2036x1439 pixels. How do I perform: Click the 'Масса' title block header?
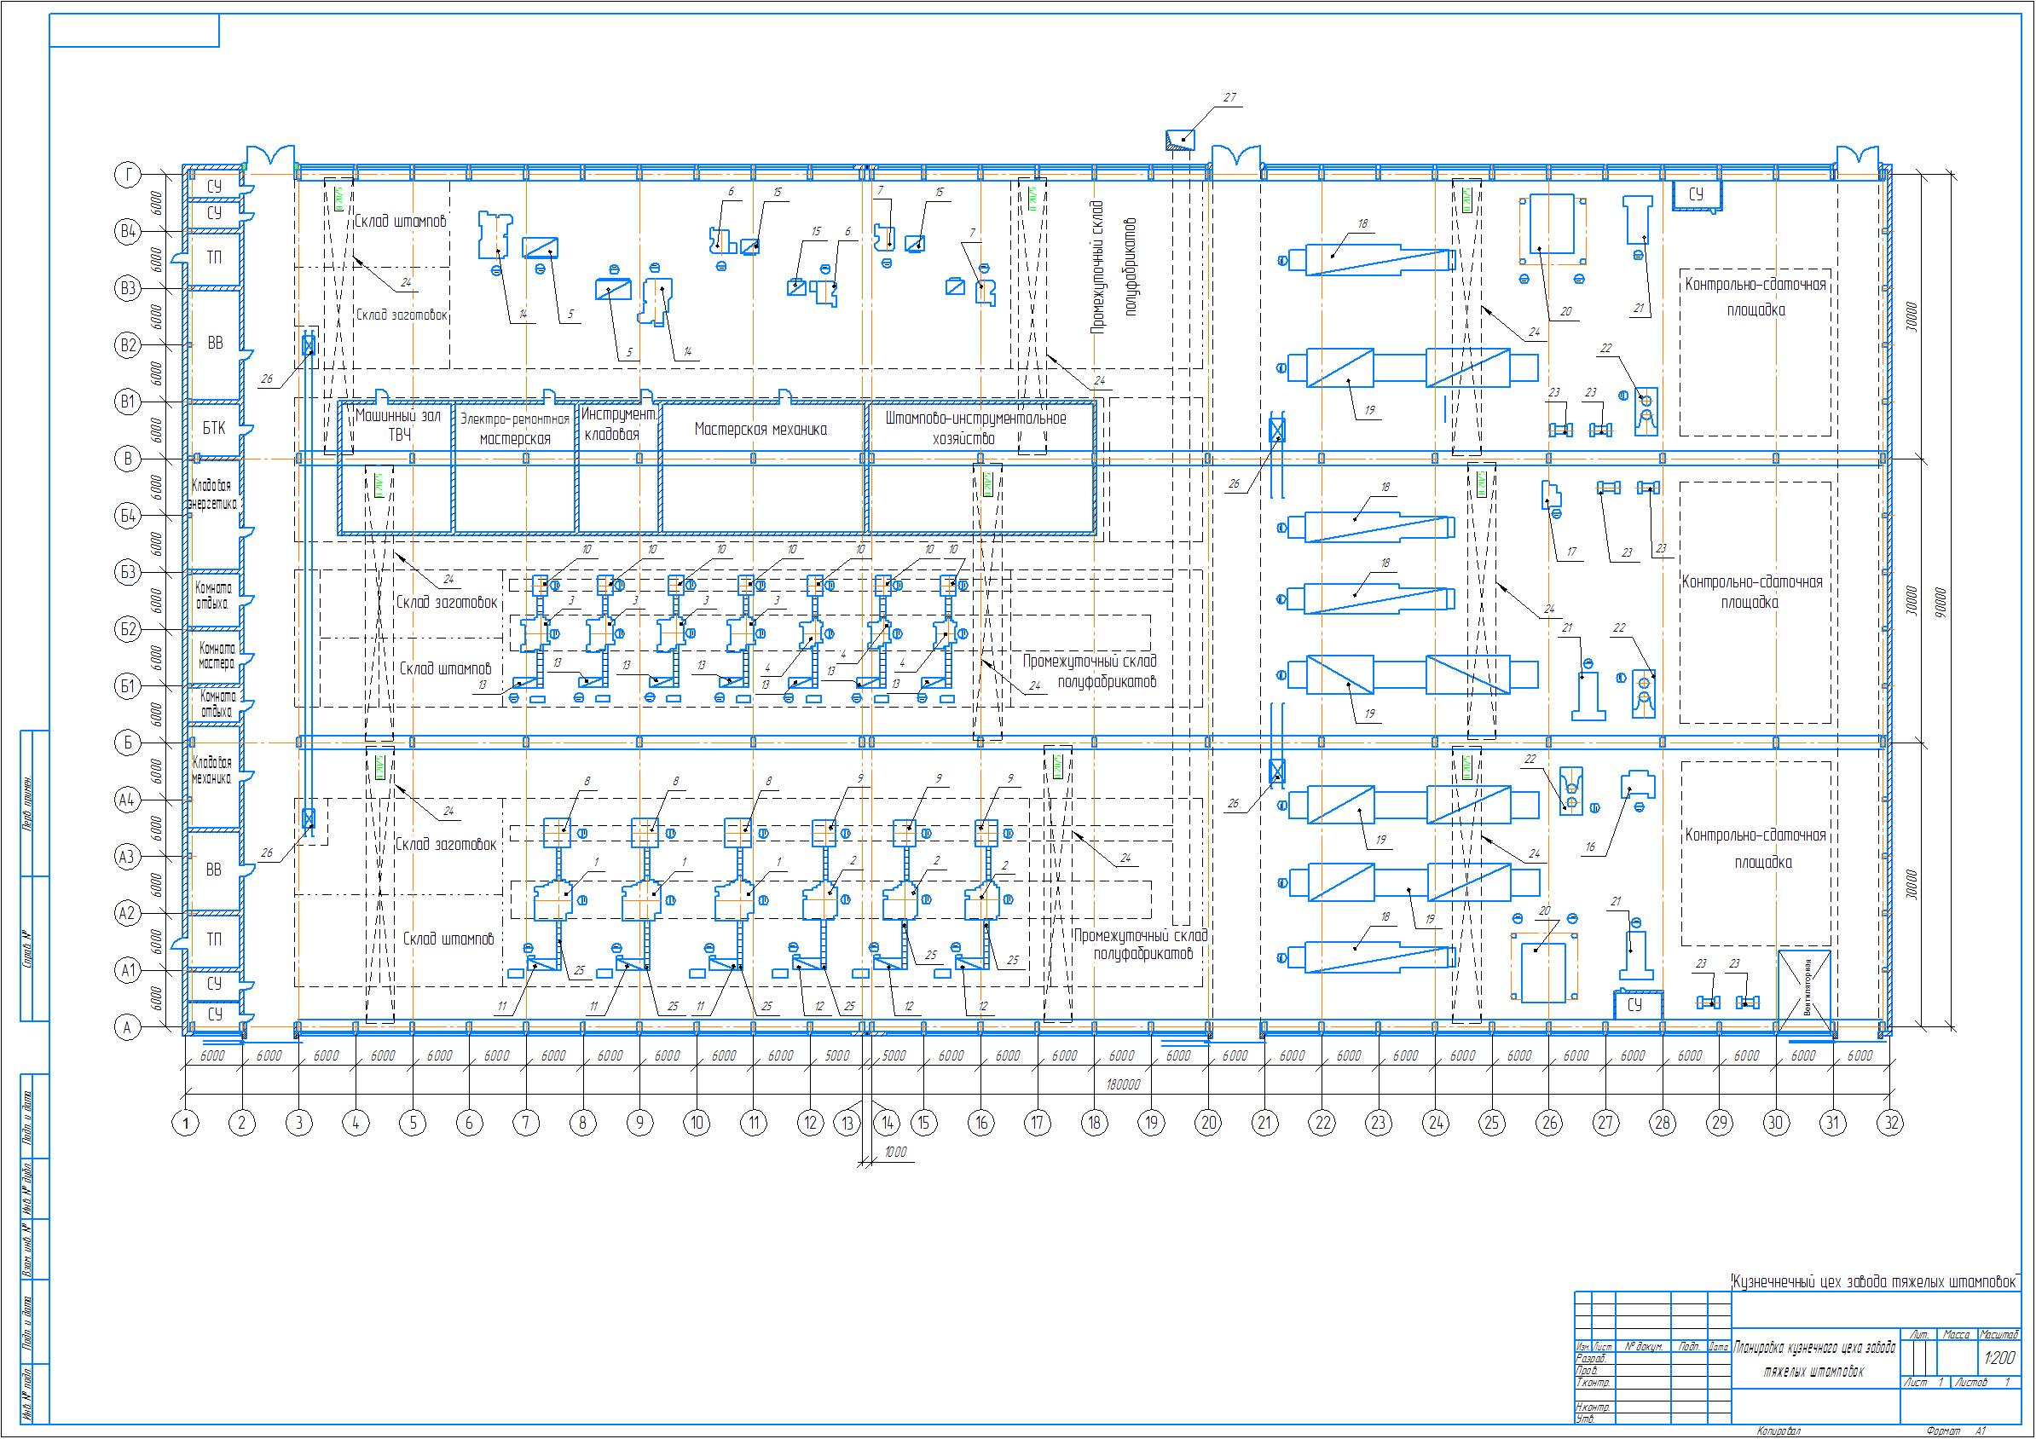coord(1956,1334)
